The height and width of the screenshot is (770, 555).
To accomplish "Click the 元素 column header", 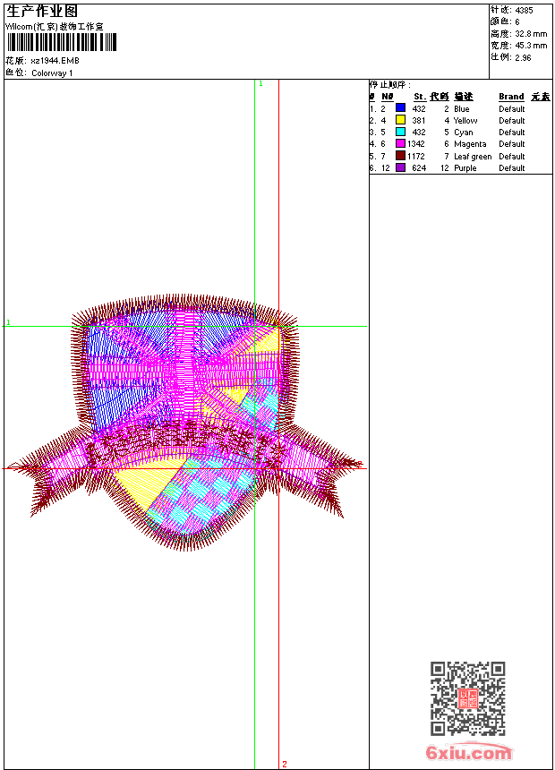I will tap(541, 97).
